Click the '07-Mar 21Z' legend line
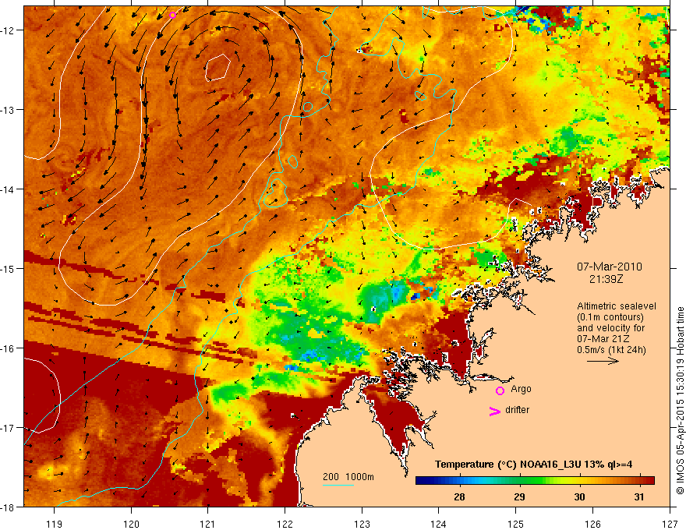This screenshot has width=686, height=530. click(x=602, y=339)
